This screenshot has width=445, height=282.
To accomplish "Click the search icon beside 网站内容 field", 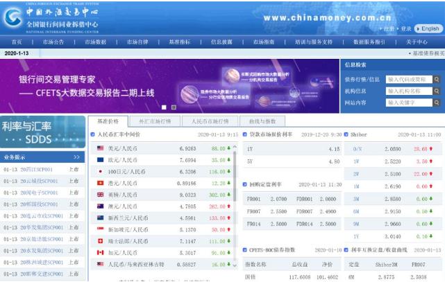I will (x=437, y=103).
